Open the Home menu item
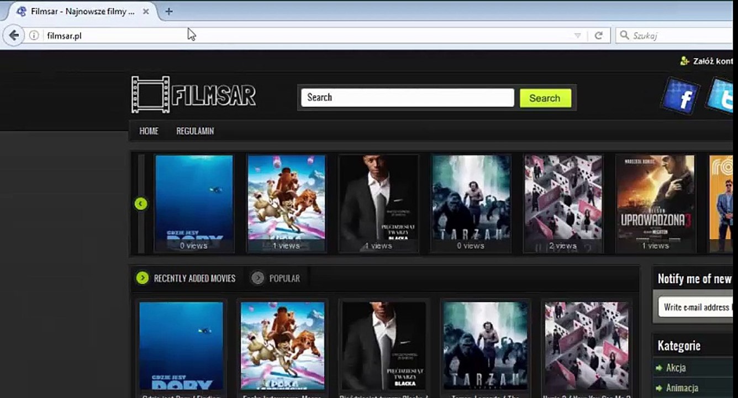The height and width of the screenshot is (398, 738). coord(149,131)
